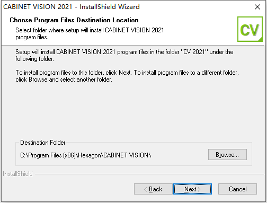This screenshot has height=203, width=267.
Task: Click the Choose Program Files Destination Location heading
Action: pos(74,20)
